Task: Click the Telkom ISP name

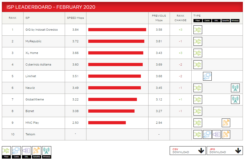Action: [x=30, y=134]
